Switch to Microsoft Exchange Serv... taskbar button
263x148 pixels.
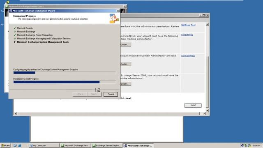[75, 146]
